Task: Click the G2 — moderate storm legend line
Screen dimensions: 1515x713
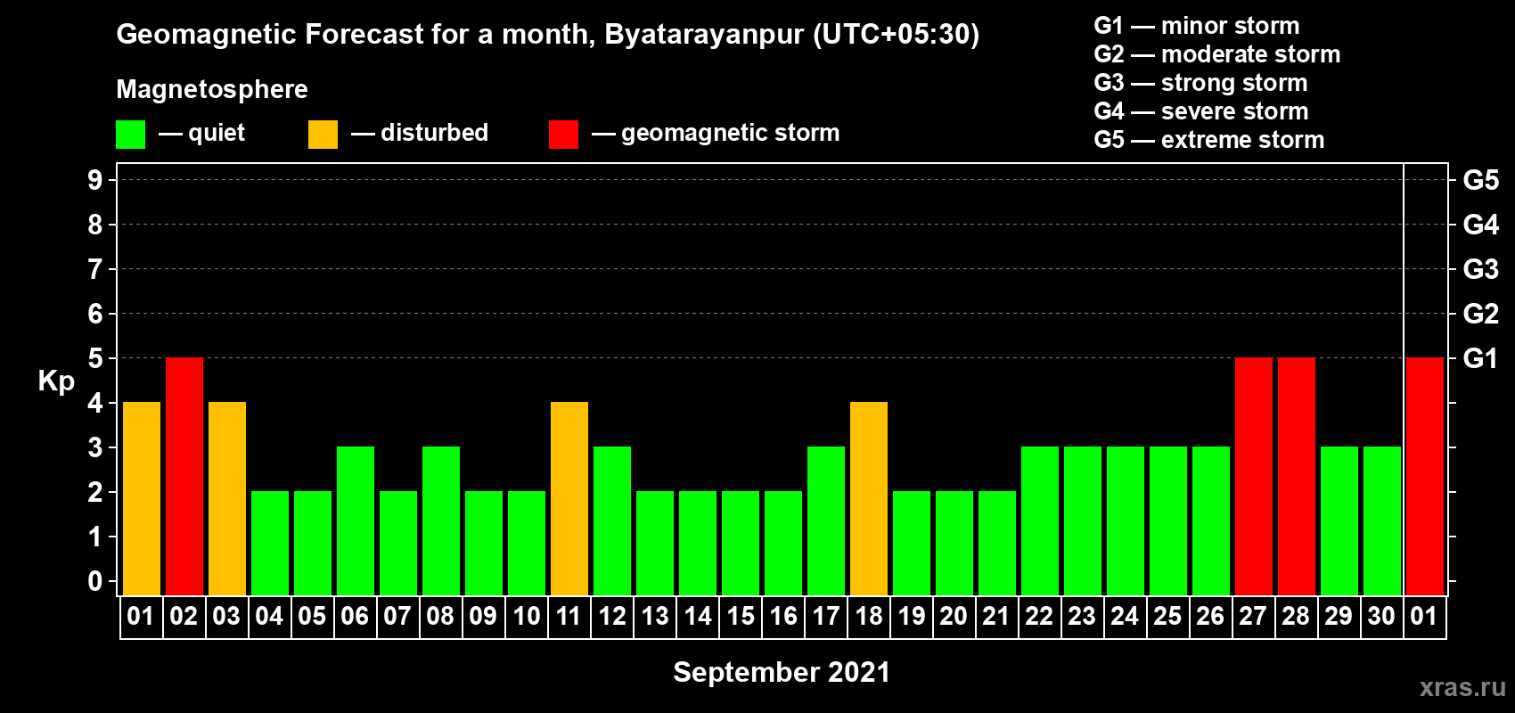Action: tap(1217, 54)
